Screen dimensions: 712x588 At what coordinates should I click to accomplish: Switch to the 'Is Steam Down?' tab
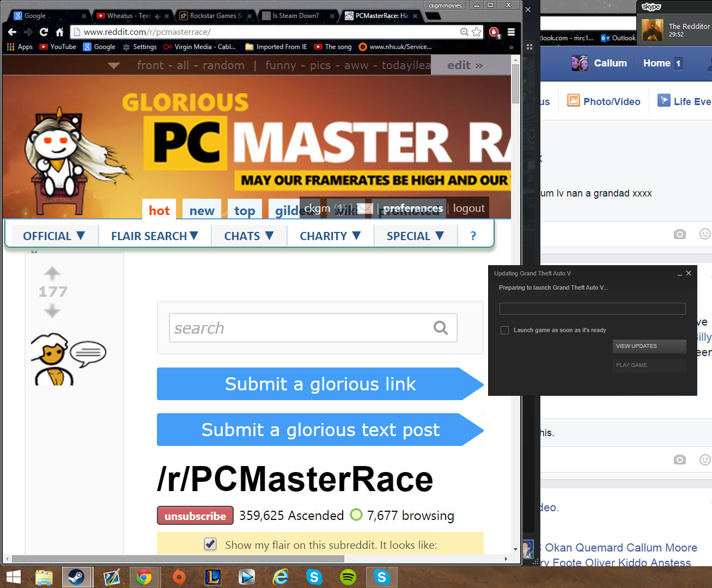(x=297, y=16)
